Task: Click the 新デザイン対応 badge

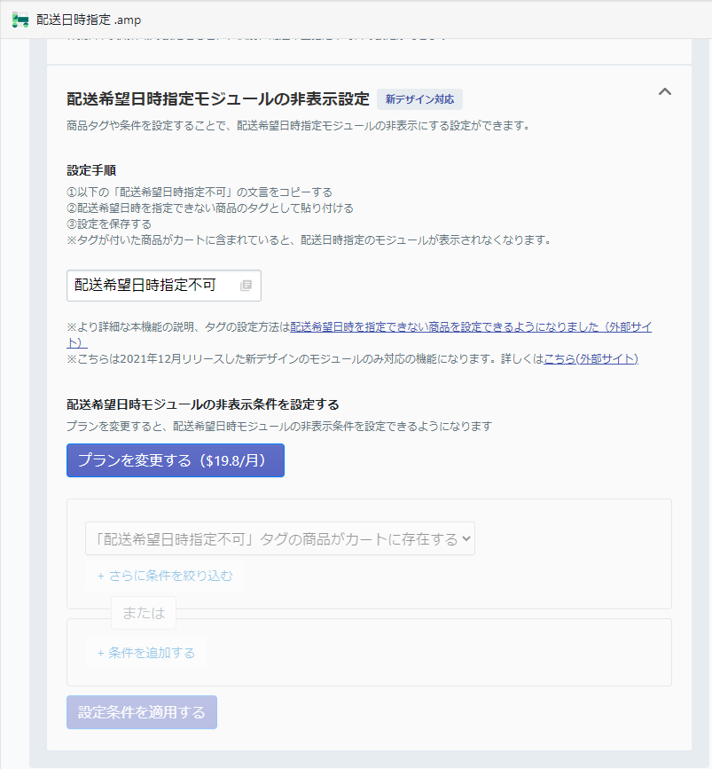Action: tap(419, 99)
